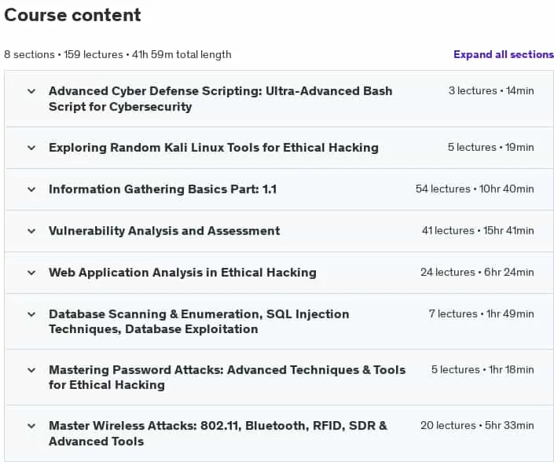
Task: Select Mastering Password Attacks section title
Action: point(227,377)
